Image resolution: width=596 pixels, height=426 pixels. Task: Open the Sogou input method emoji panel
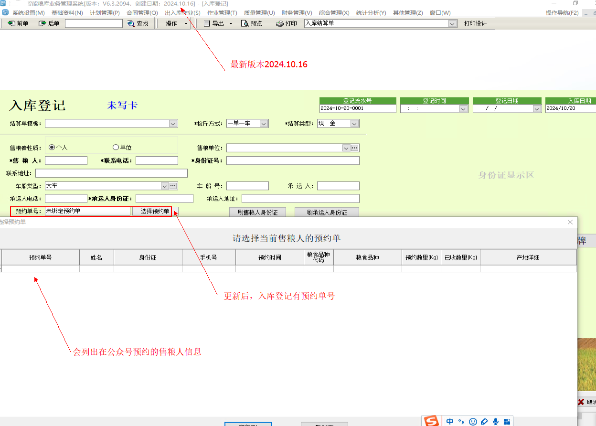click(x=473, y=422)
